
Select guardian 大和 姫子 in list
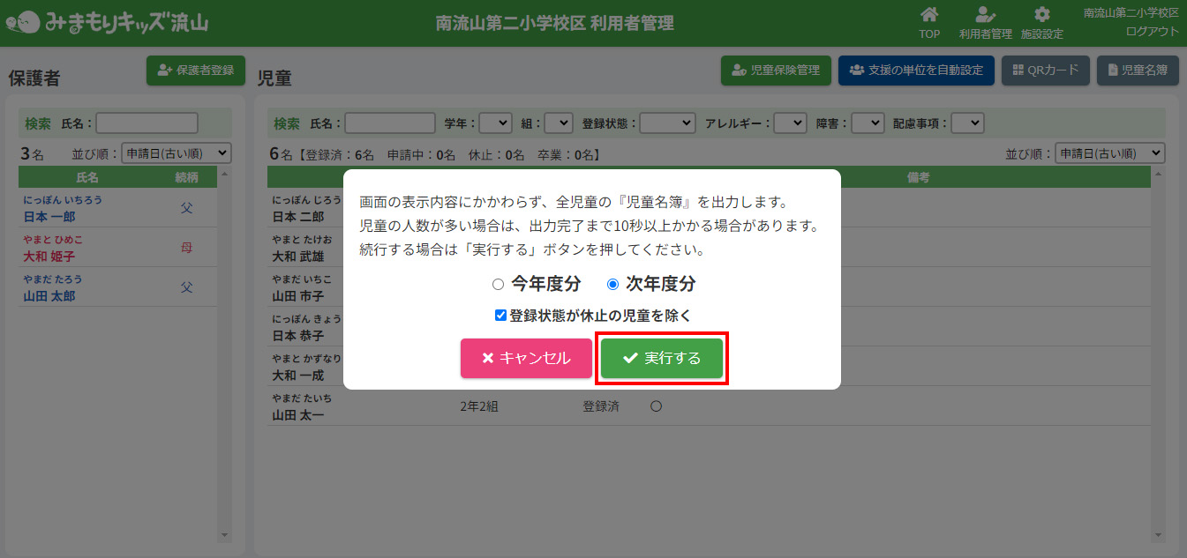tap(49, 257)
